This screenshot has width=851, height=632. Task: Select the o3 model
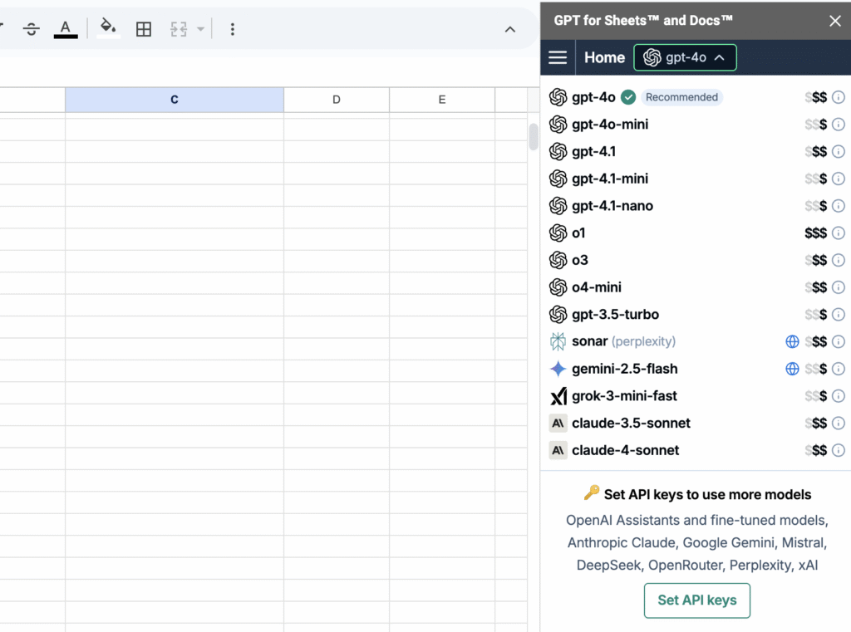[696, 260]
